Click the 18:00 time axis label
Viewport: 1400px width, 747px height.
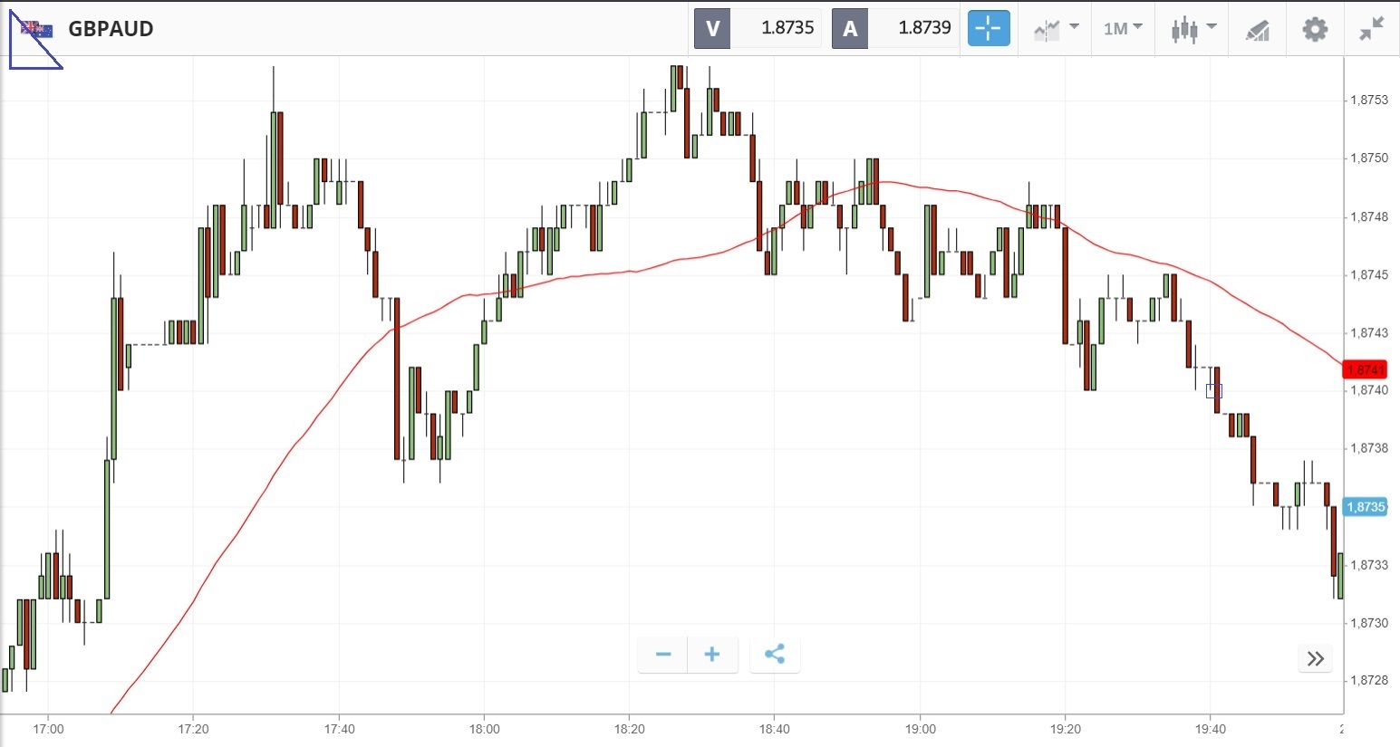(484, 729)
